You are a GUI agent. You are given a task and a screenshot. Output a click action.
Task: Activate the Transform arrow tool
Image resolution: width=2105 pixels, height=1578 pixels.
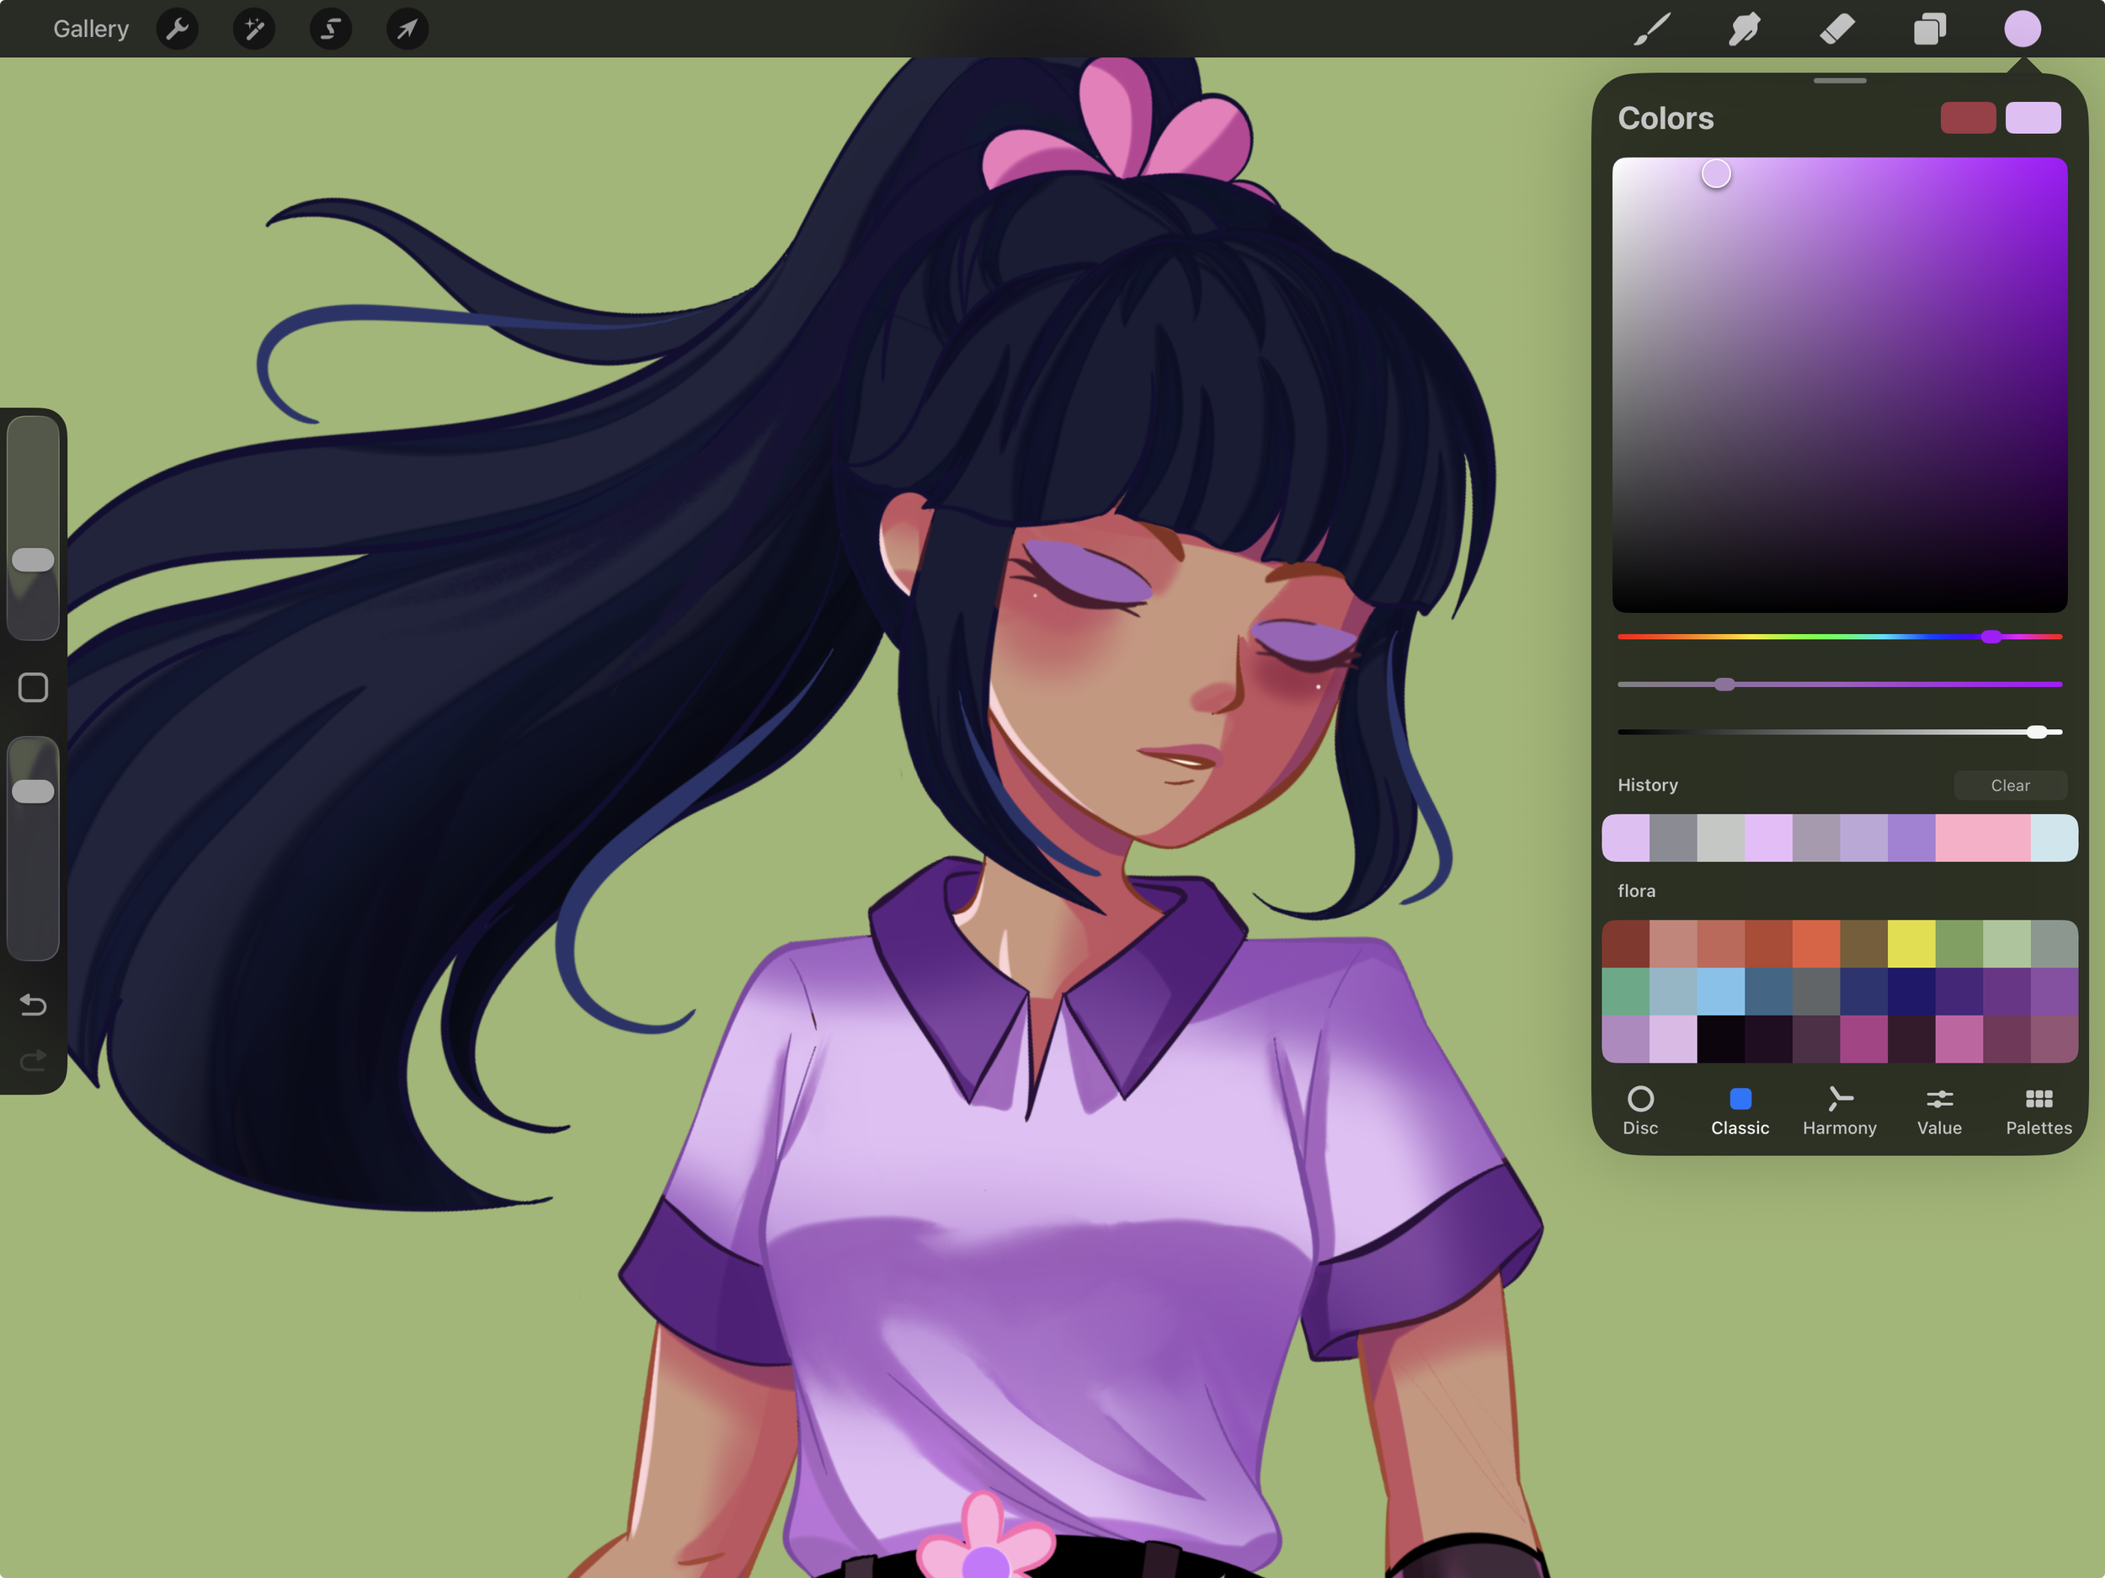click(408, 29)
